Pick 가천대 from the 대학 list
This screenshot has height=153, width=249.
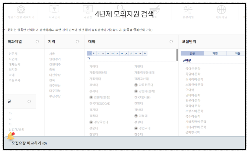click(x=139, y=66)
